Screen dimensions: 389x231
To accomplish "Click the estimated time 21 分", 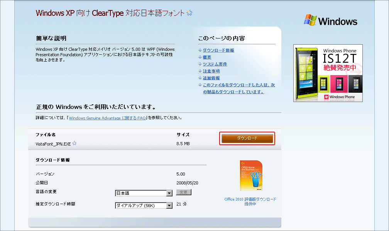I will coord(181,204).
